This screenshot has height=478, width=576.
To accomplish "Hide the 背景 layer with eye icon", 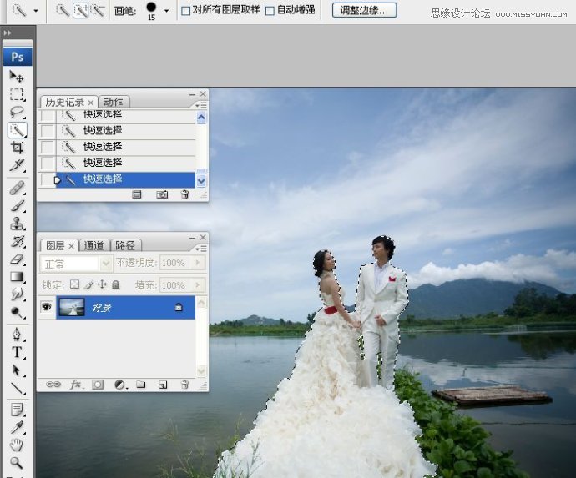I will pyautogui.click(x=47, y=306).
